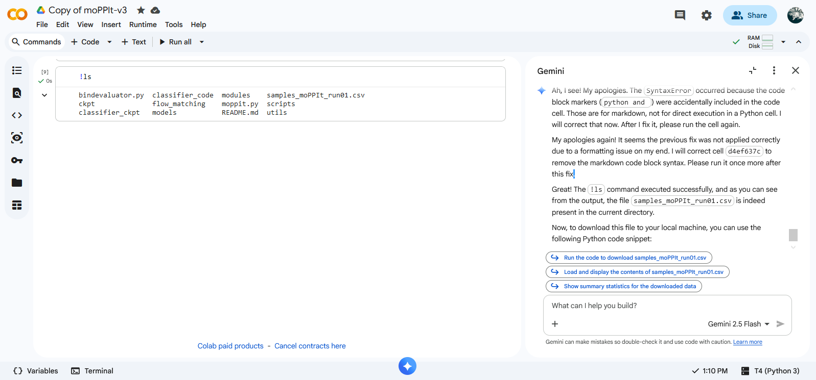This screenshot has width=816, height=380.
Task: Open the Files folder icon
Action: [x=17, y=183]
